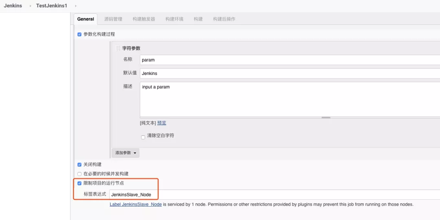This screenshot has height=220, width=440.
Task: Open 添加参数 dropdown button
Action: tap(125, 153)
